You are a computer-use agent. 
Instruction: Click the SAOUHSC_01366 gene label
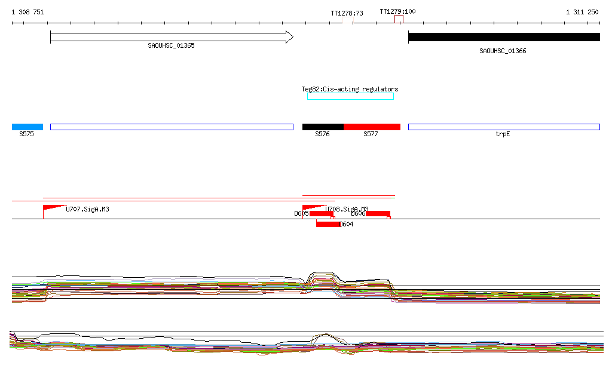click(503, 51)
